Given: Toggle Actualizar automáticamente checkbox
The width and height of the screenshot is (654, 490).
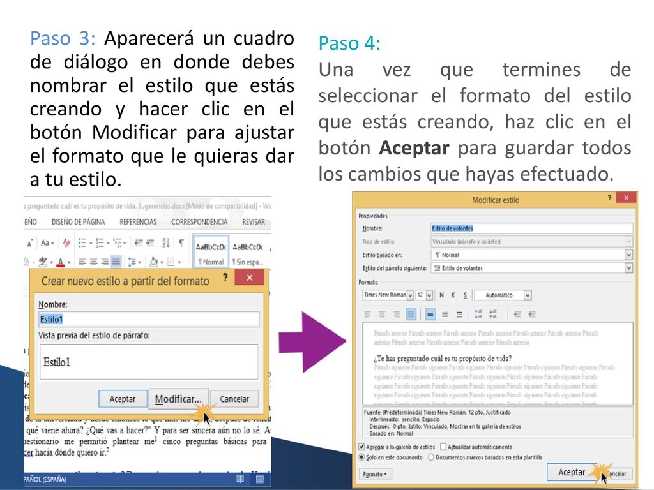Looking at the screenshot, I should click(x=443, y=447).
